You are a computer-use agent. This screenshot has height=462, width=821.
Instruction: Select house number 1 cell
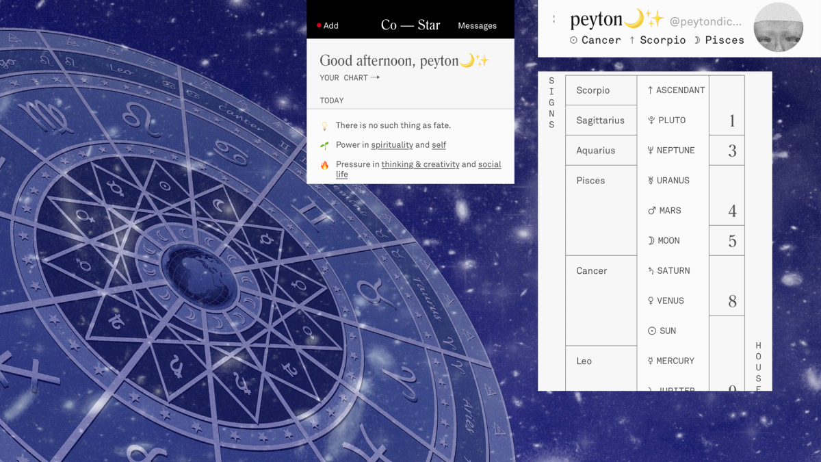pyautogui.click(x=727, y=105)
